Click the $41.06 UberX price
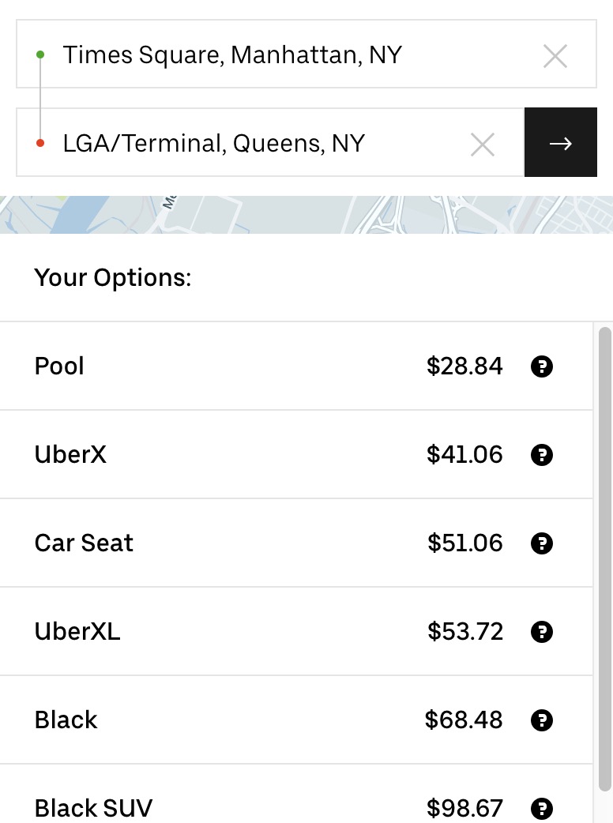The height and width of the screenshot is (823, 613). pyautogui.click(x=464, y=455)
